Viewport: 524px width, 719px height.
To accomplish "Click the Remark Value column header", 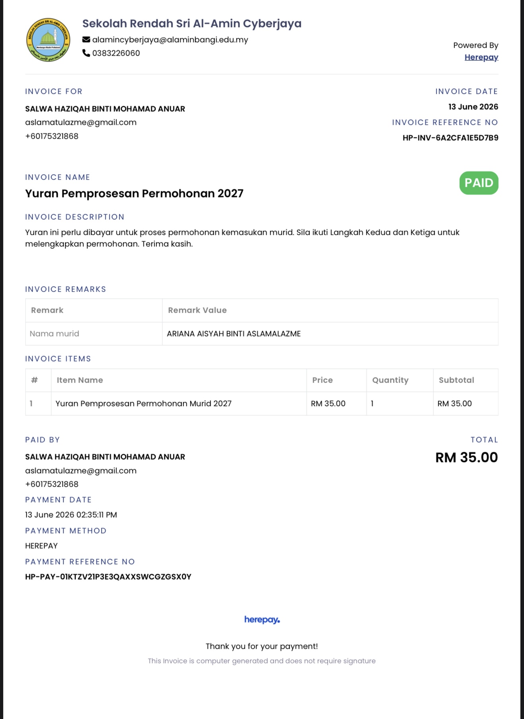I will coord(197,310).
